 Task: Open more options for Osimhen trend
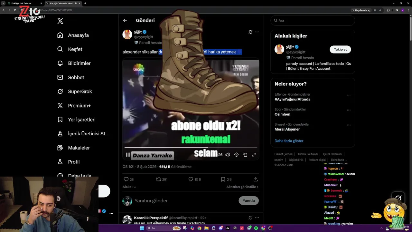349,110
